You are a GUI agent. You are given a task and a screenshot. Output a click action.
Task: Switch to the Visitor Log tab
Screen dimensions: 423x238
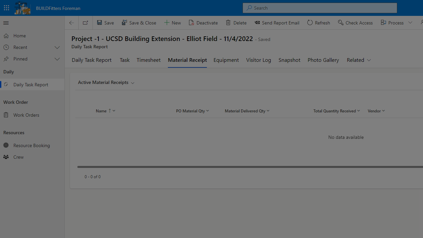tap(258, 60)
